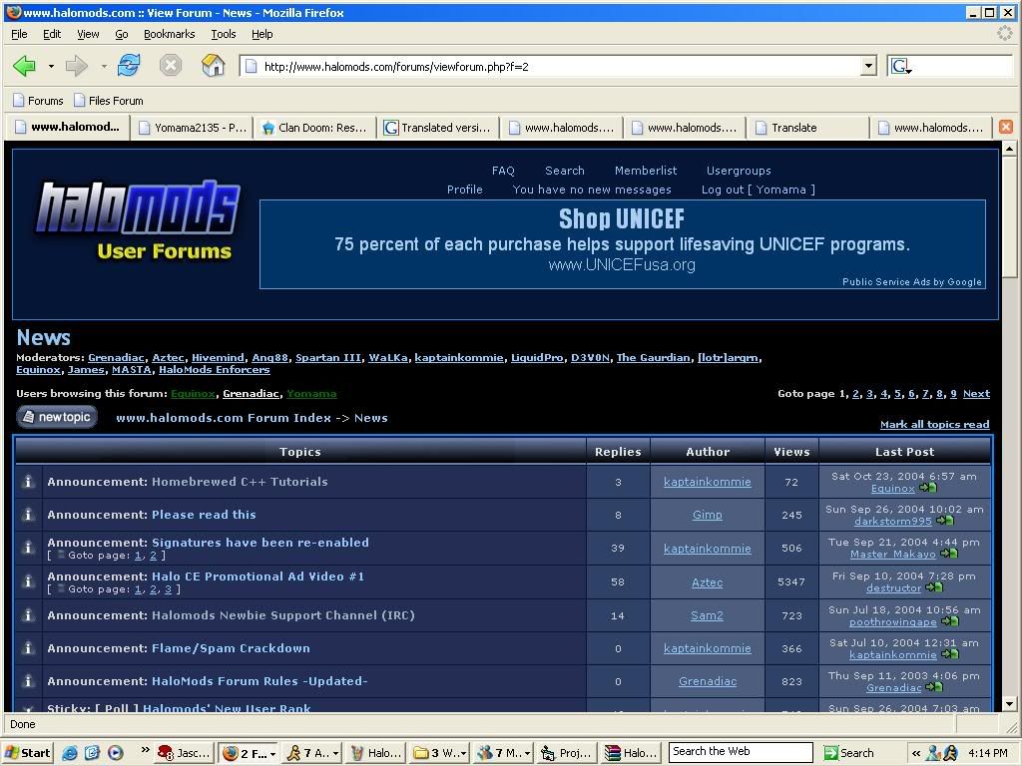Screen dimensions: 1022x766
Task: Open the Windows Start button
Action: tap(27, 753)
